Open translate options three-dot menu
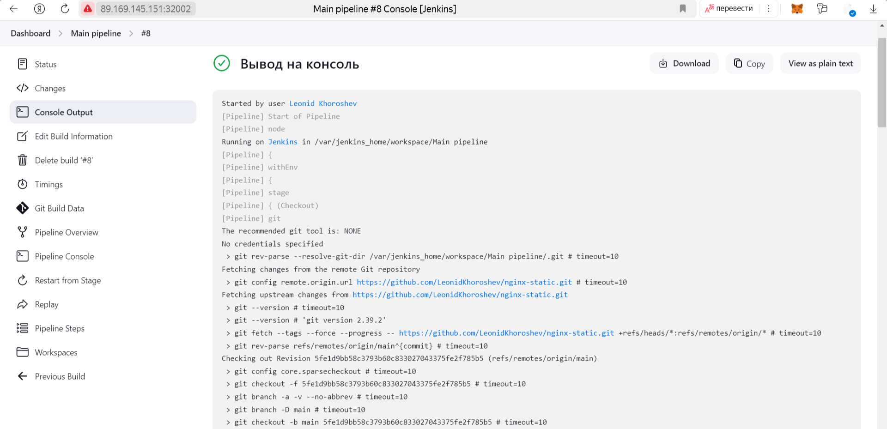This screenshot has width=887, height=429. tap(769, 9)
